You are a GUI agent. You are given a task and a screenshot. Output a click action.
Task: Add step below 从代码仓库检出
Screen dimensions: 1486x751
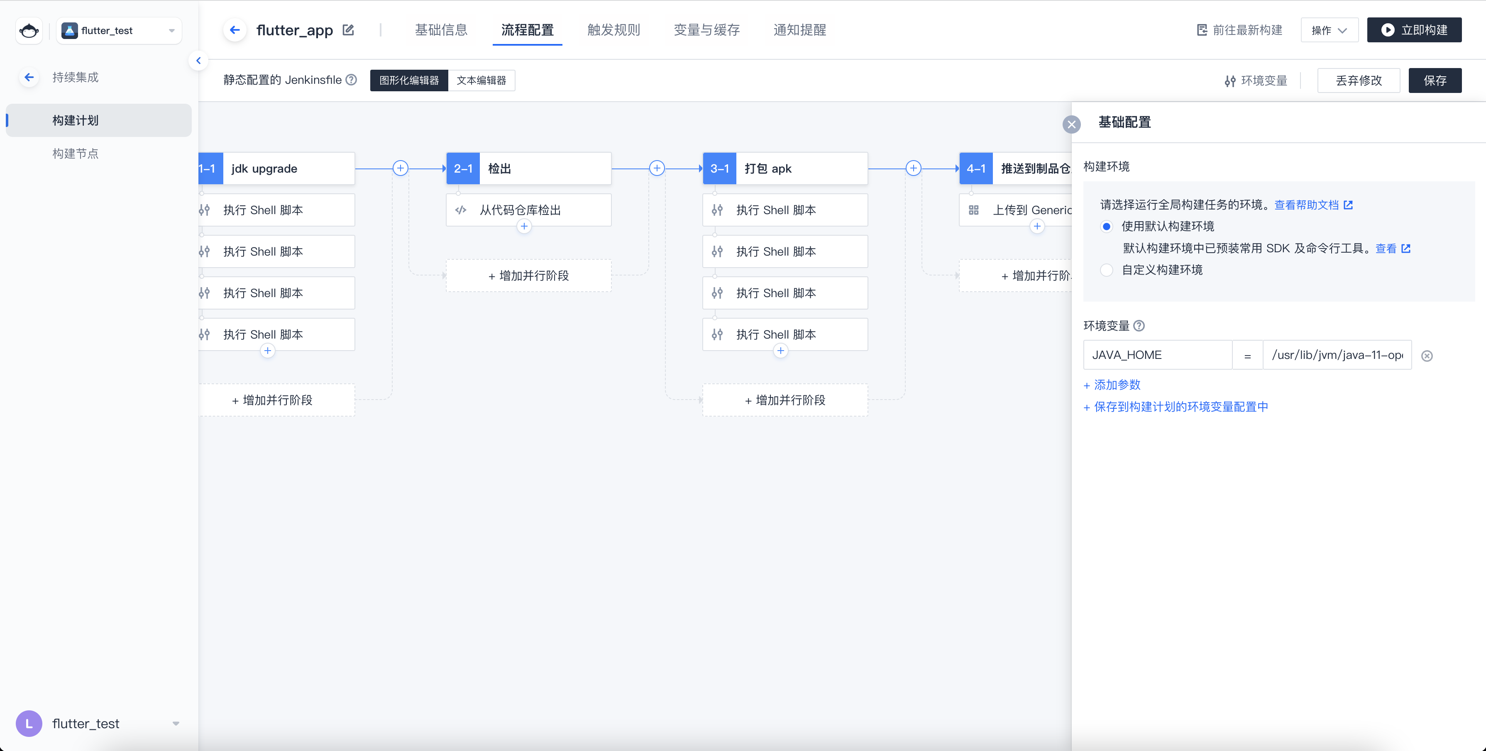[524, 226]
